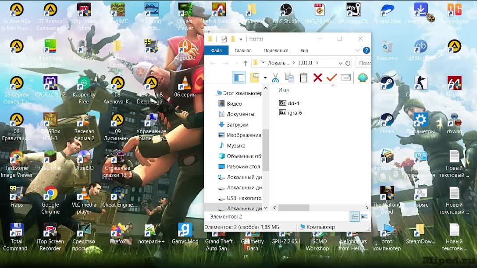The image size is (477, 268).
Task: Click the Paste clipboard icon in Explorer toolbar
Action: (x=303, y=78)
